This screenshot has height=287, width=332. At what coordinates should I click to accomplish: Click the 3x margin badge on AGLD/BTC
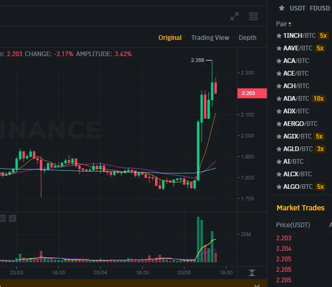320,149
